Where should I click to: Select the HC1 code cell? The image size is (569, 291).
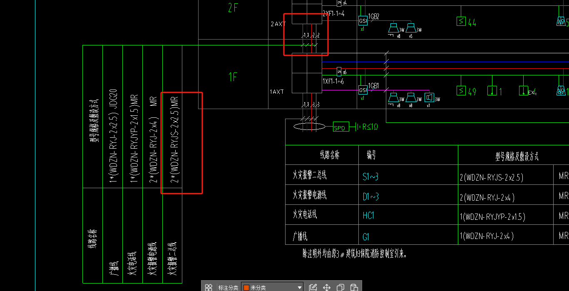pos(369,216)
